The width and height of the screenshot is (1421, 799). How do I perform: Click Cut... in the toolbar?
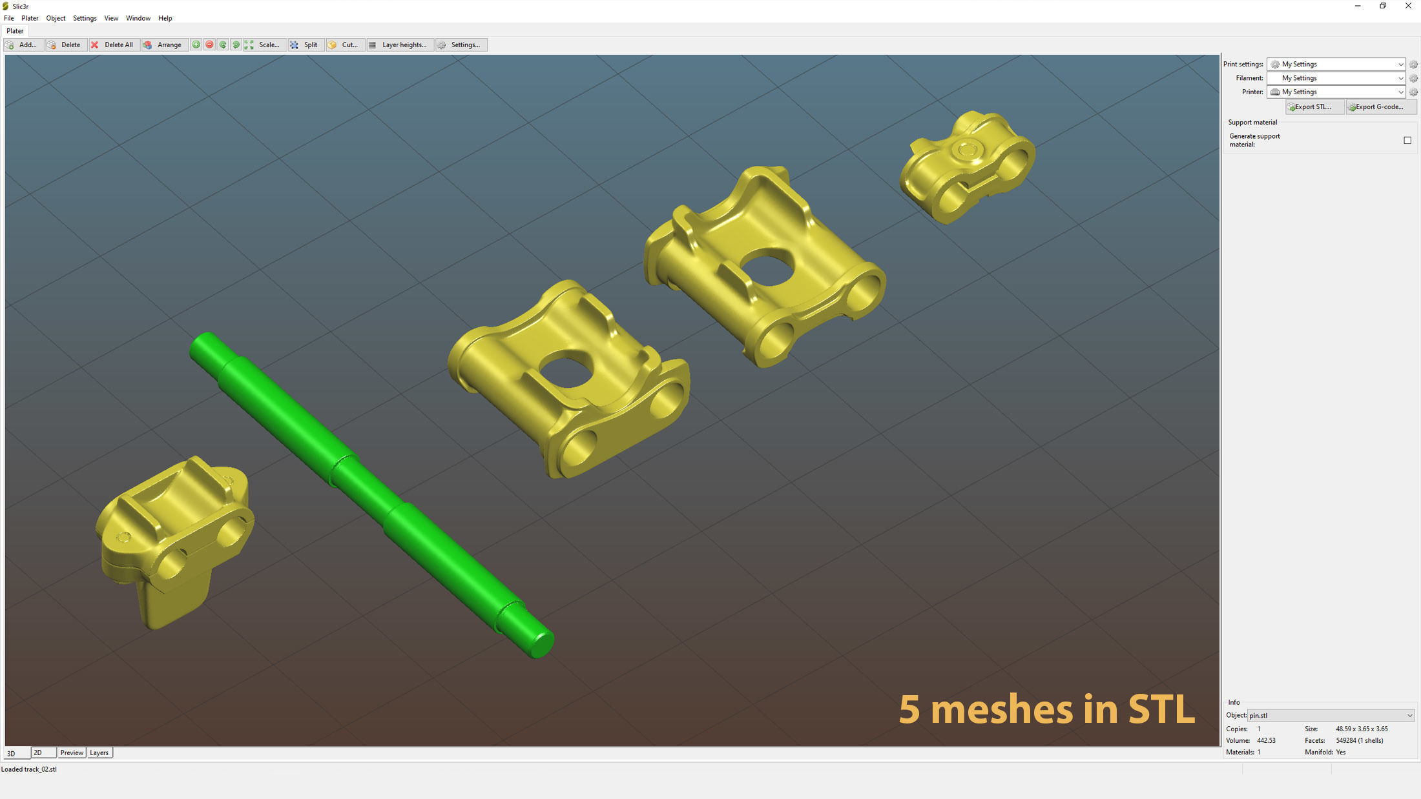[344, 45]
